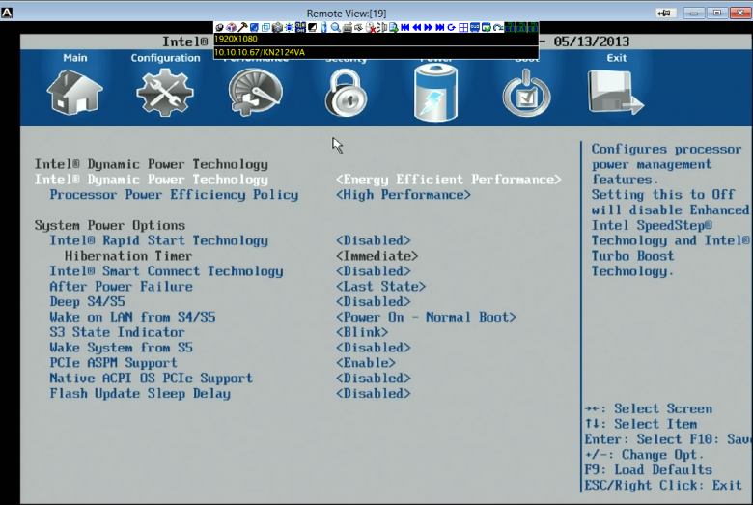The height and width of the screenshot is (505, 753).
Task: Click the F9: Load Defaults hint
Action: (649, 469)
